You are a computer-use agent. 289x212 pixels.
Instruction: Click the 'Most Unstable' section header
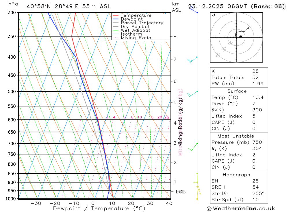click(236, 136)
